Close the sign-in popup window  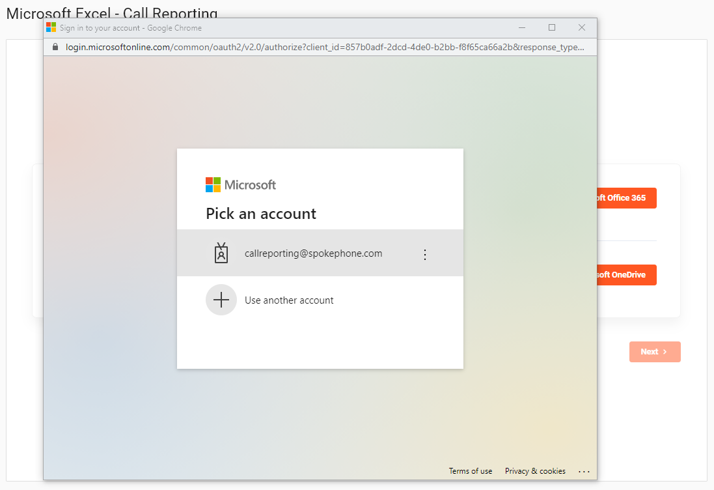point(581,28)
